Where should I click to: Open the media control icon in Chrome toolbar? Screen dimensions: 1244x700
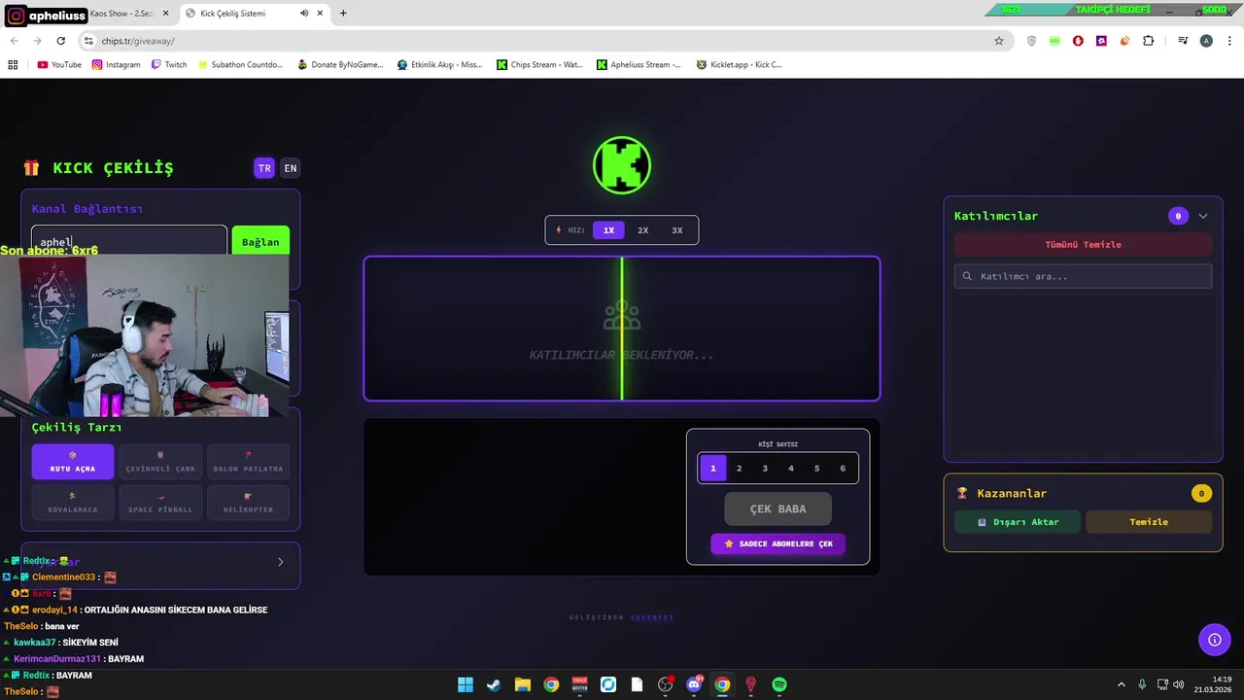(x=1183, y=41)
